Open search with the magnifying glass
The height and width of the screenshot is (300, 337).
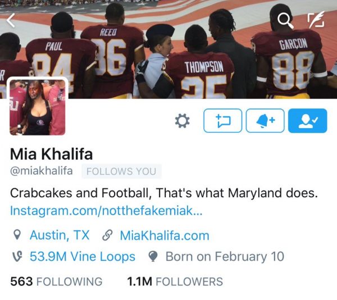285,20
